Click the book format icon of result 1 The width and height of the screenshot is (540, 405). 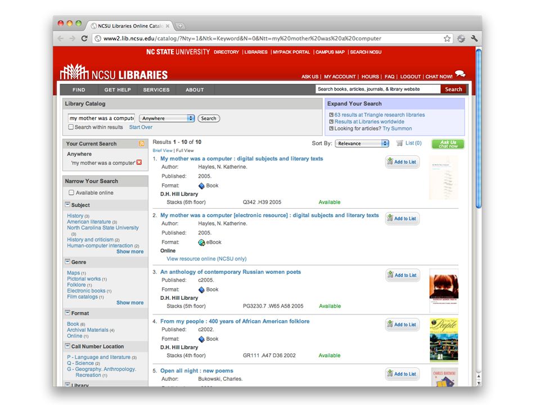point(201,186)
